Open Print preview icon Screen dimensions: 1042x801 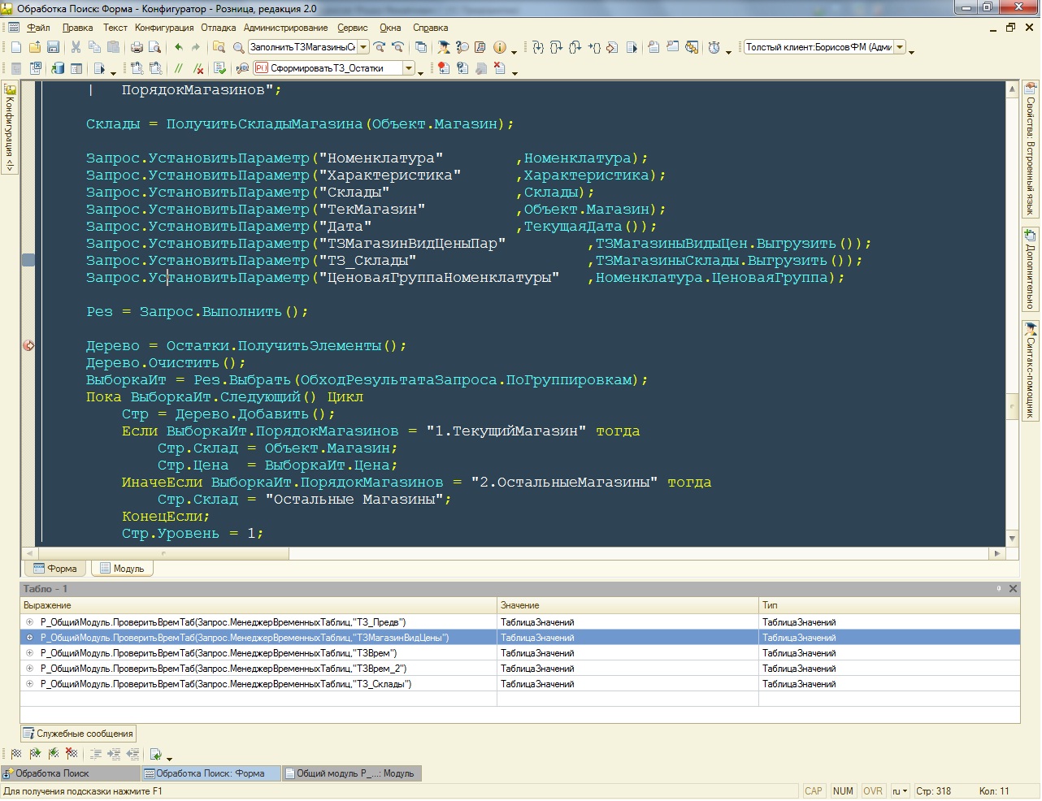pyautogui.click(x=156, y=47)
